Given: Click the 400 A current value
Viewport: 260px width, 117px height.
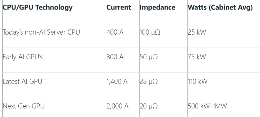Looking at the screenshot, I should click(115, 32).
